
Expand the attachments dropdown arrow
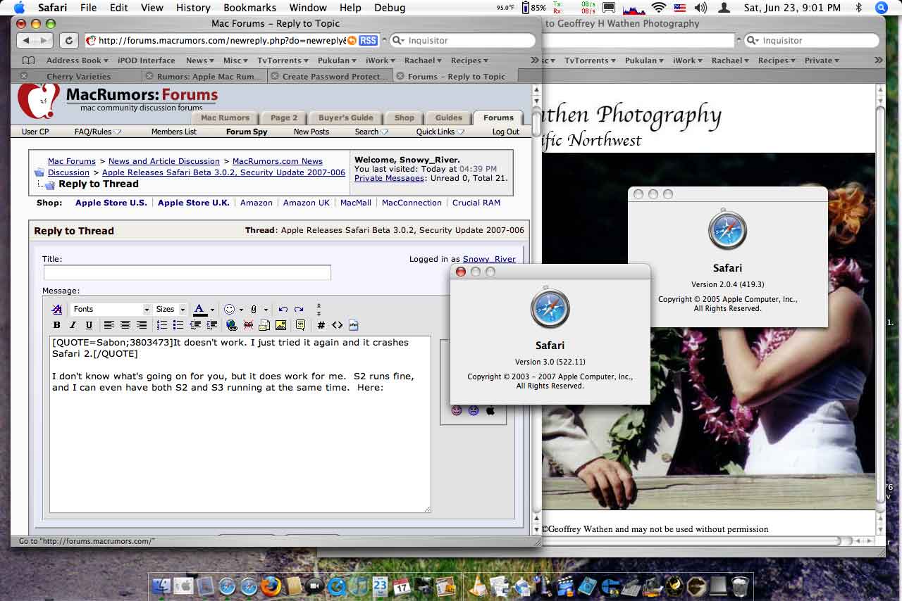point(266,310)
